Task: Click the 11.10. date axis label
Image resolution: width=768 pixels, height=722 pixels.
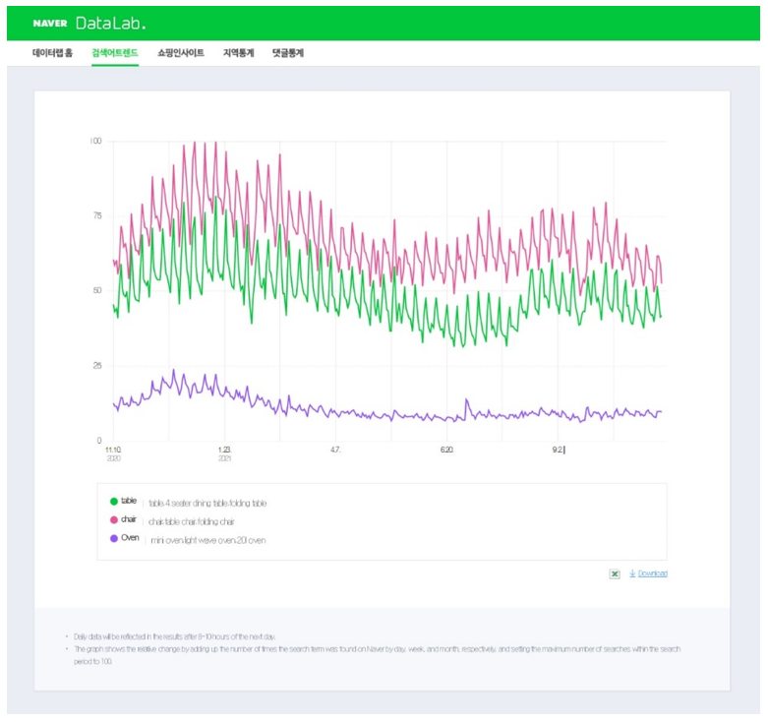Action: [x=113, y=450]
